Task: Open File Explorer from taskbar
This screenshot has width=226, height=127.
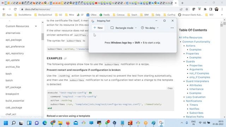Action: [60, 123]
